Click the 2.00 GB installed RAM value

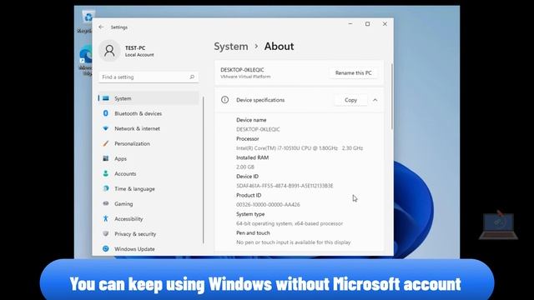245,167
